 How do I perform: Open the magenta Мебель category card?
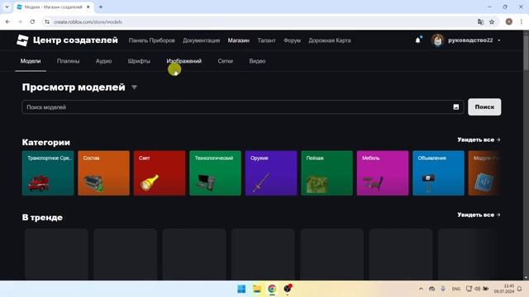click(x=383, y=173)
